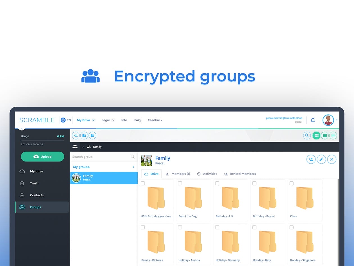Switch to compact list view icon
This screenshot has height=266, width=354.
[x=333, y=136]
